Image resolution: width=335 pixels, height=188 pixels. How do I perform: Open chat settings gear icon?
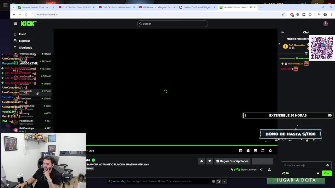pos(318,173)
